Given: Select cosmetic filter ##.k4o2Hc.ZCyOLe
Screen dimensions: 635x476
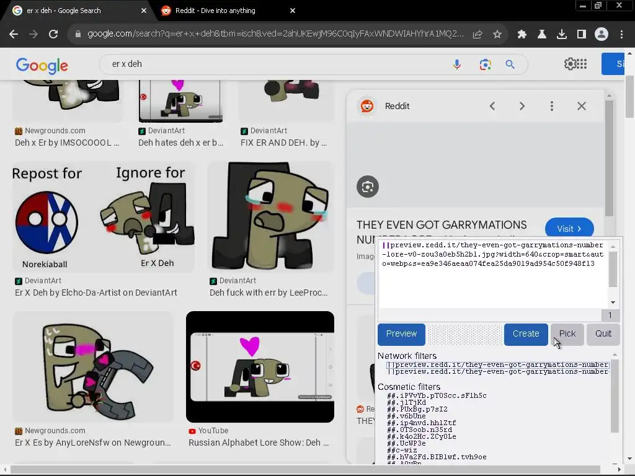Looking at the screenshot, I should click(x=421, y=437).
